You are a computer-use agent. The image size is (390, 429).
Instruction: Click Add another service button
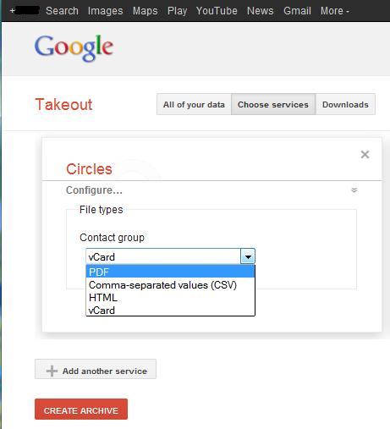pos(96,369)
